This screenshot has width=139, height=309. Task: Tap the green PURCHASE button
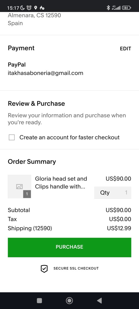(69, 247)
